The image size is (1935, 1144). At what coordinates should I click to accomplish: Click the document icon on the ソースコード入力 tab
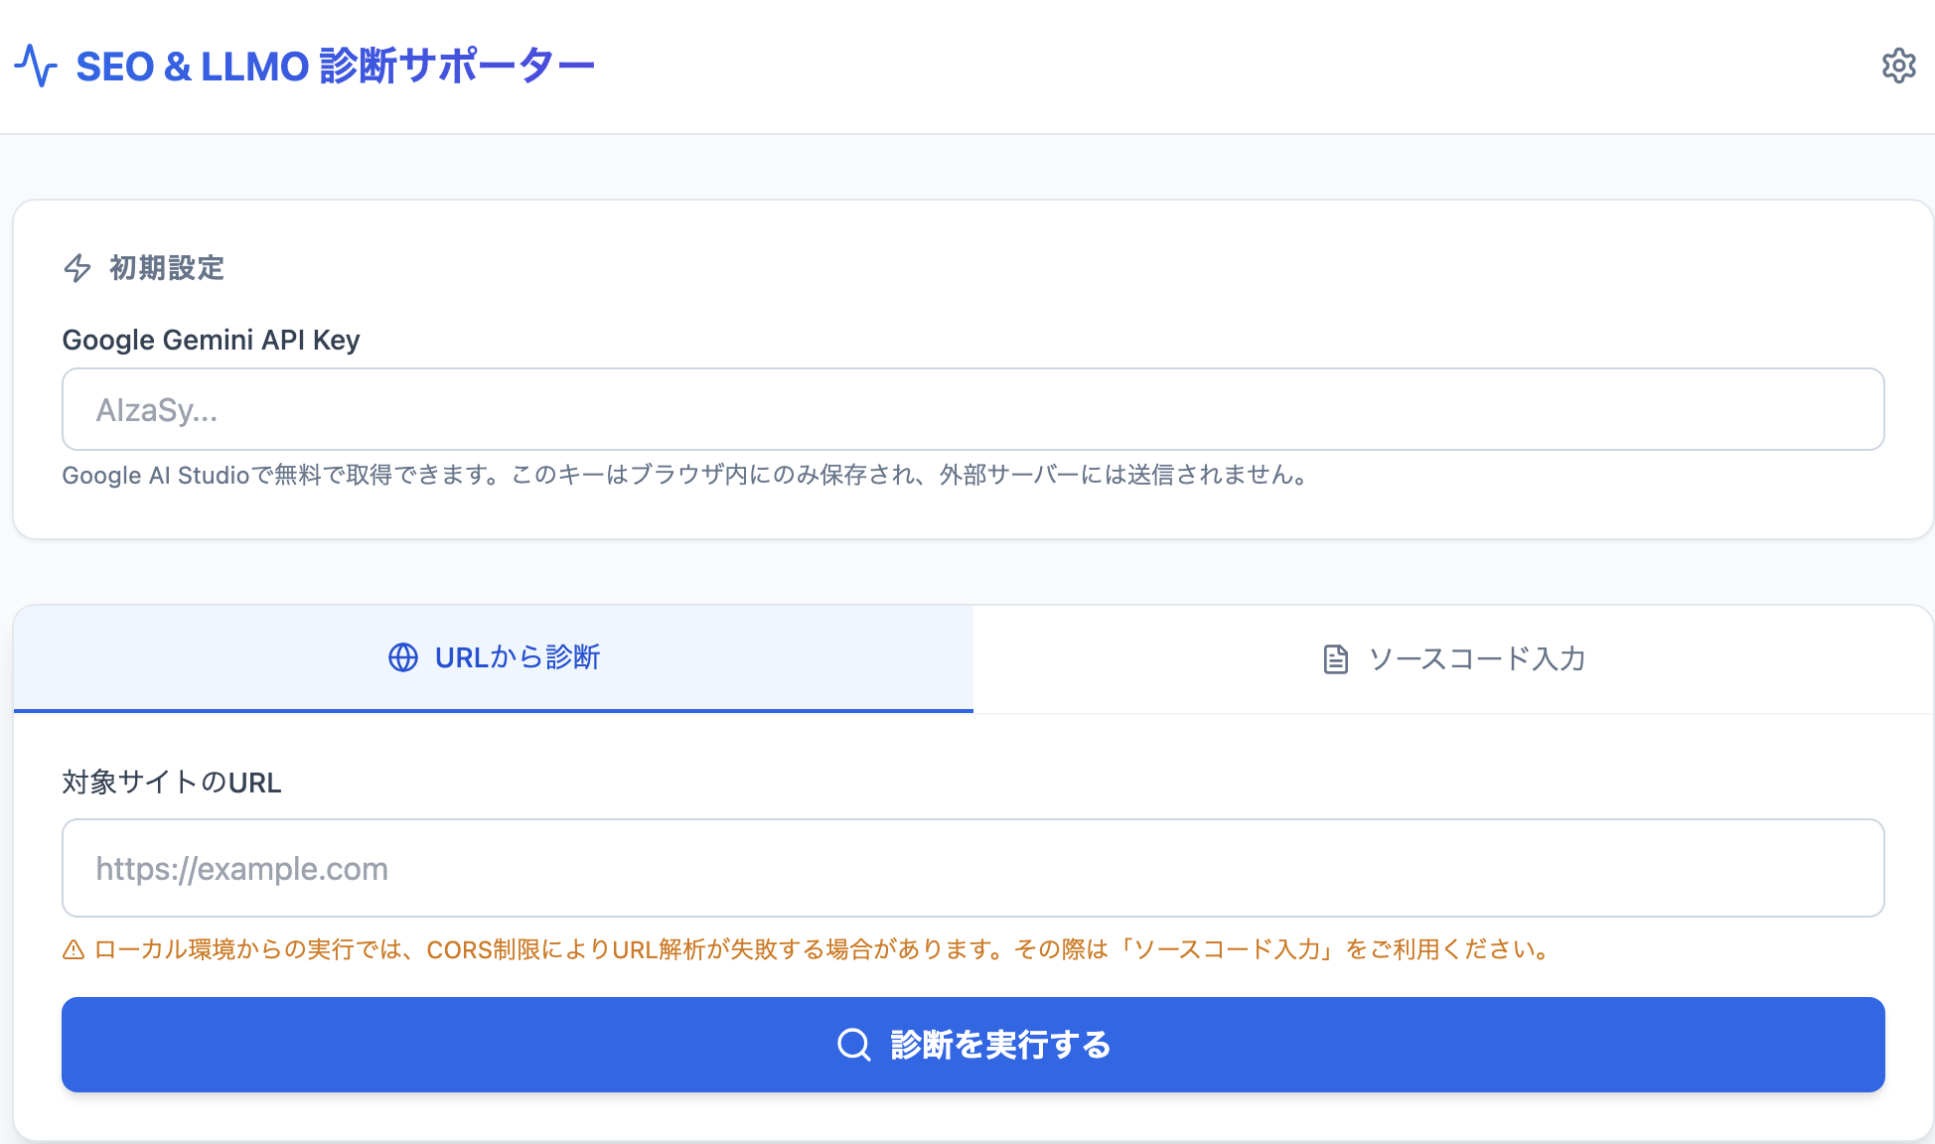click(1335, 658)
